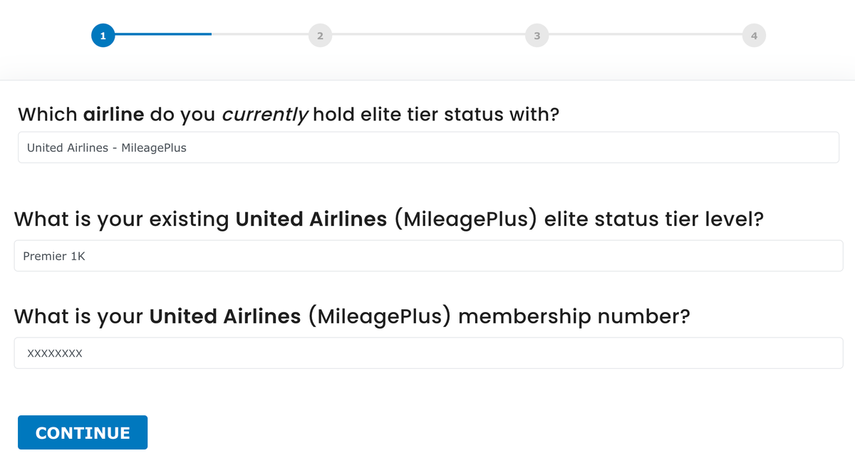Go to step 4 circle indicator
Screen dimensions: 855x463
pyautogui.click(x=753, y=35)
